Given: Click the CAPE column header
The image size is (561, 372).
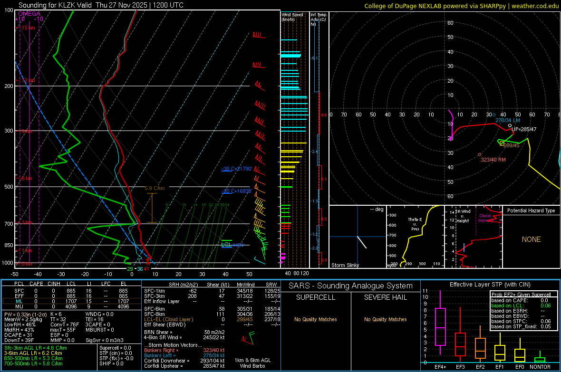Looking at the screenshot, I should tap(36, 284).
